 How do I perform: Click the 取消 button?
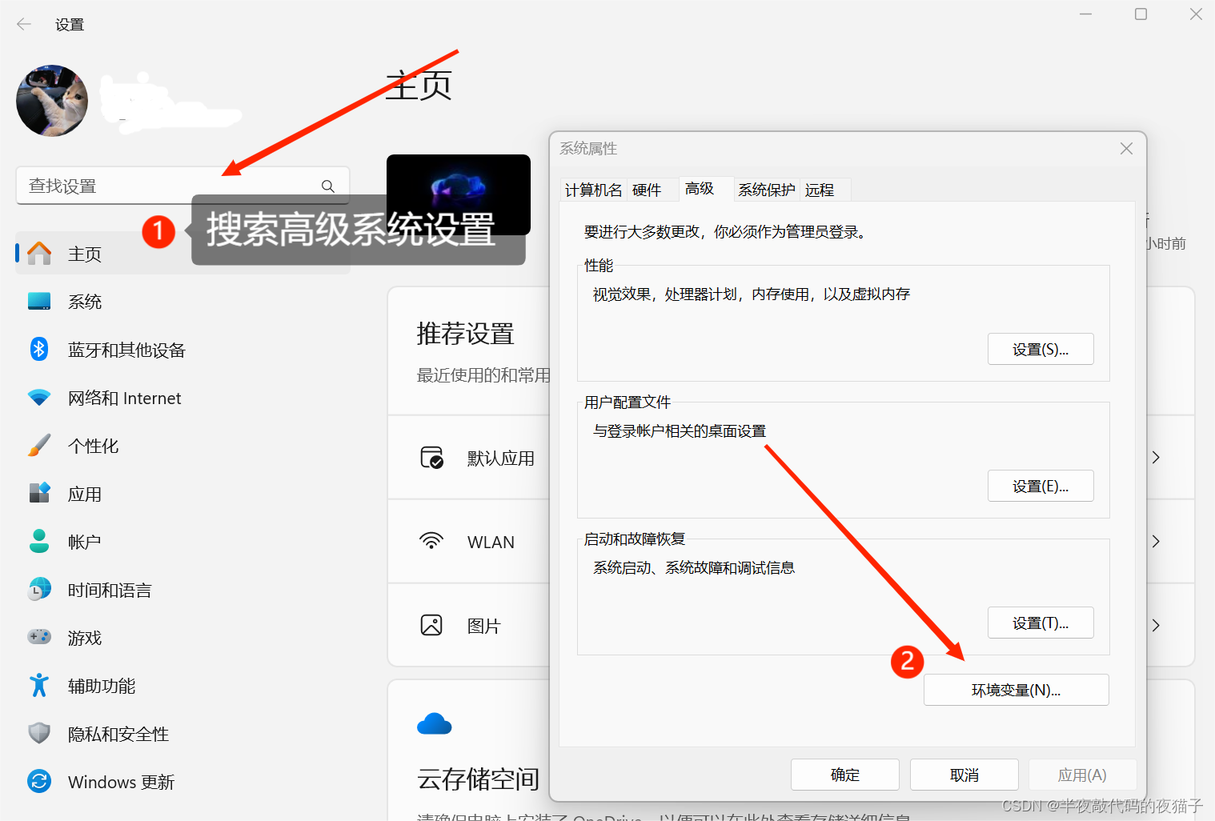964,775
